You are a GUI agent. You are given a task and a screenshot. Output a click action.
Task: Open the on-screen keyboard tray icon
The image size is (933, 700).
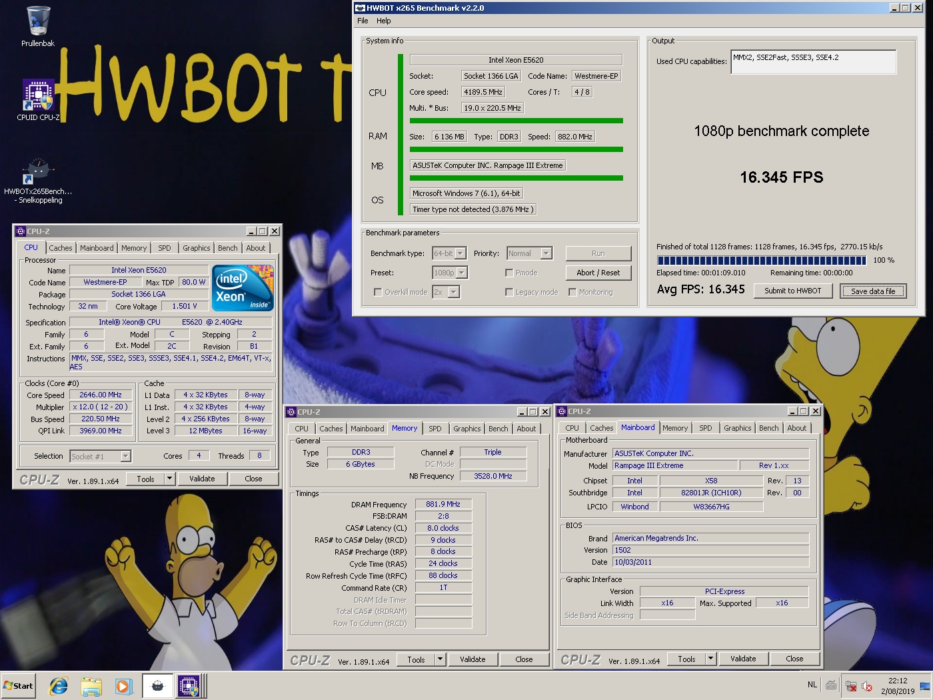831,685
